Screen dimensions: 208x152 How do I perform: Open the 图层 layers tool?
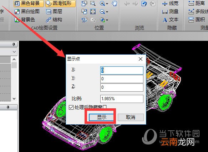[54, 12]
